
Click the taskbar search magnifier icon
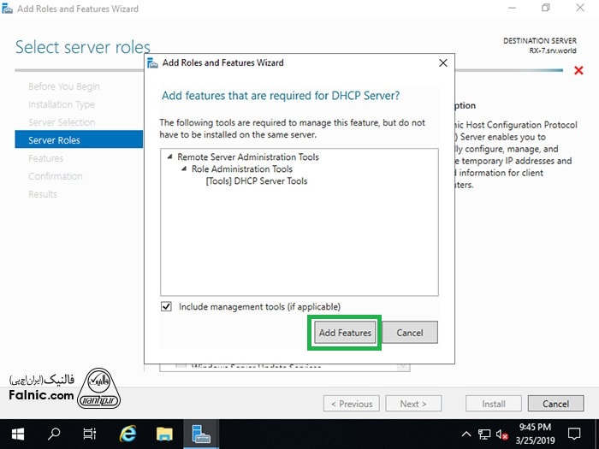click(53, 434)
